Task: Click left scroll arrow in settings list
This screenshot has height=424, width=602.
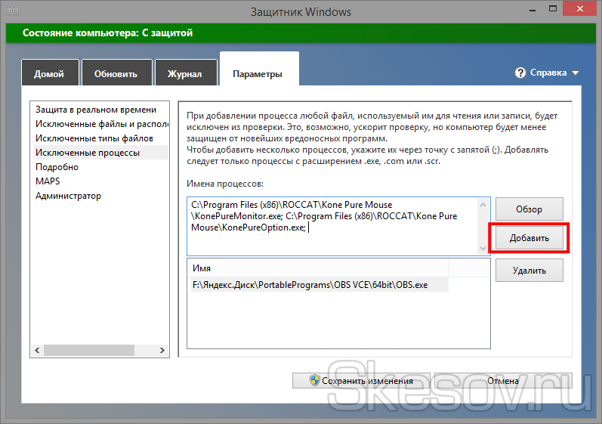Action: (36, 351)
